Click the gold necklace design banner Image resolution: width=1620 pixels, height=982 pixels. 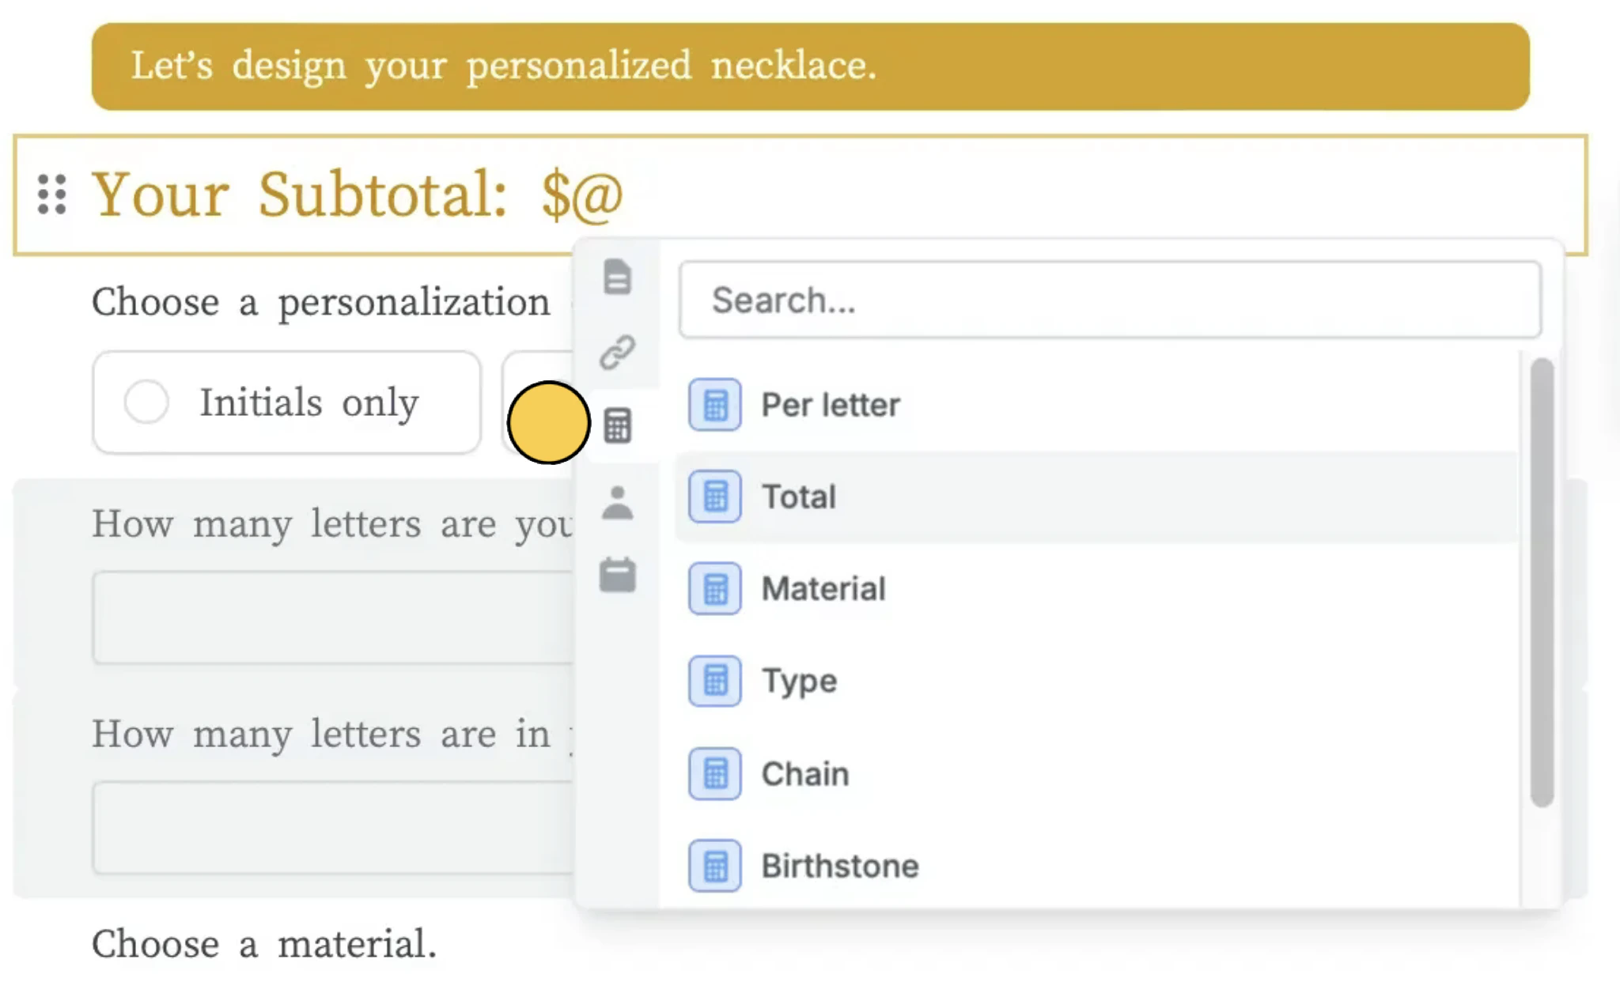click(810, 66)
